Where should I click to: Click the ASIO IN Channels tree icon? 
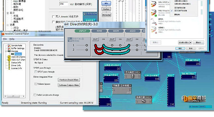(9, 57)
